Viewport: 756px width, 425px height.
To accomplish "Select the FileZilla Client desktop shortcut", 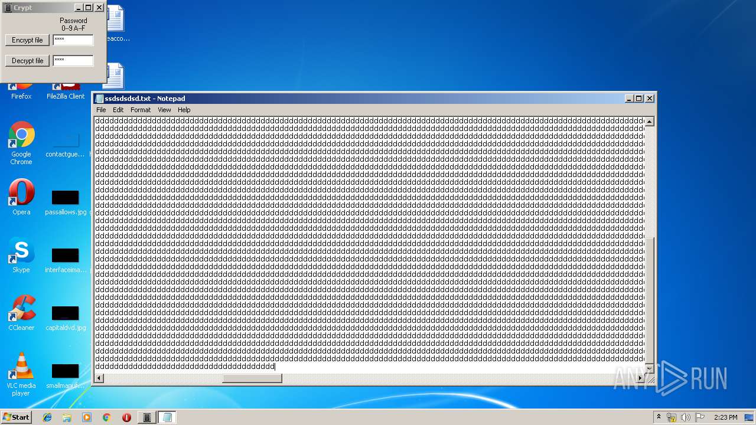I will pos(66,91).
